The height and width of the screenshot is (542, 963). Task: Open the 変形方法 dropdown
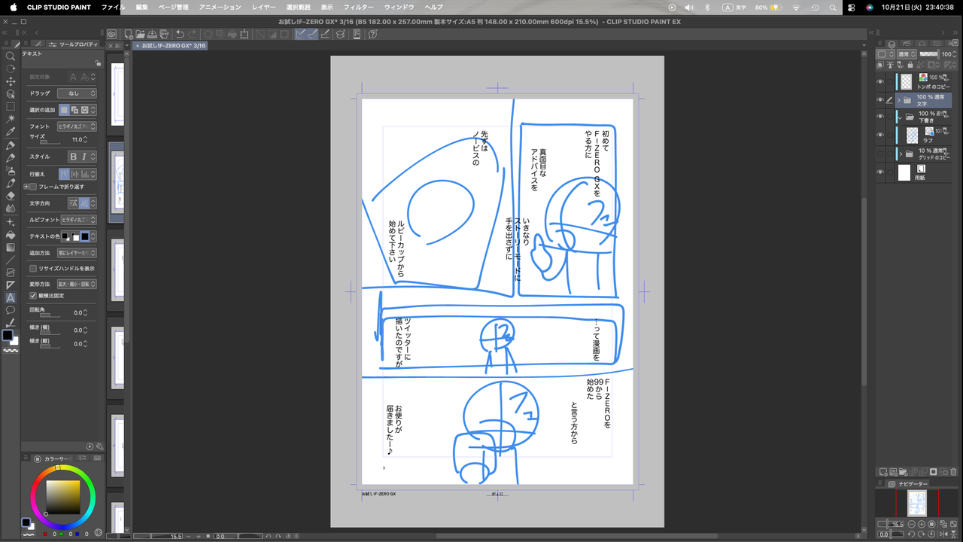click(x=77, y=284)
